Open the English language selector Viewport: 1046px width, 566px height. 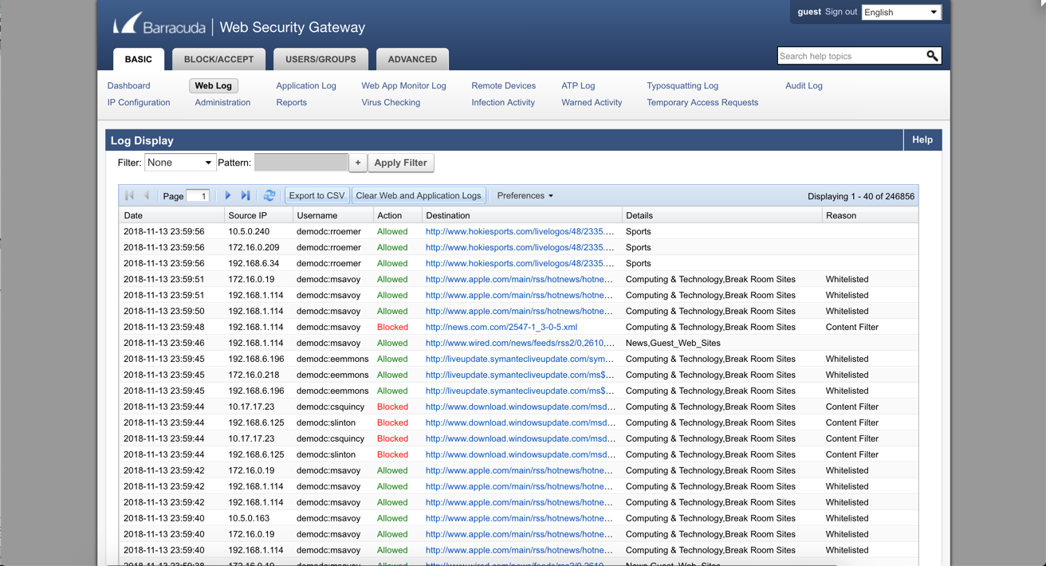pos(901,12)
